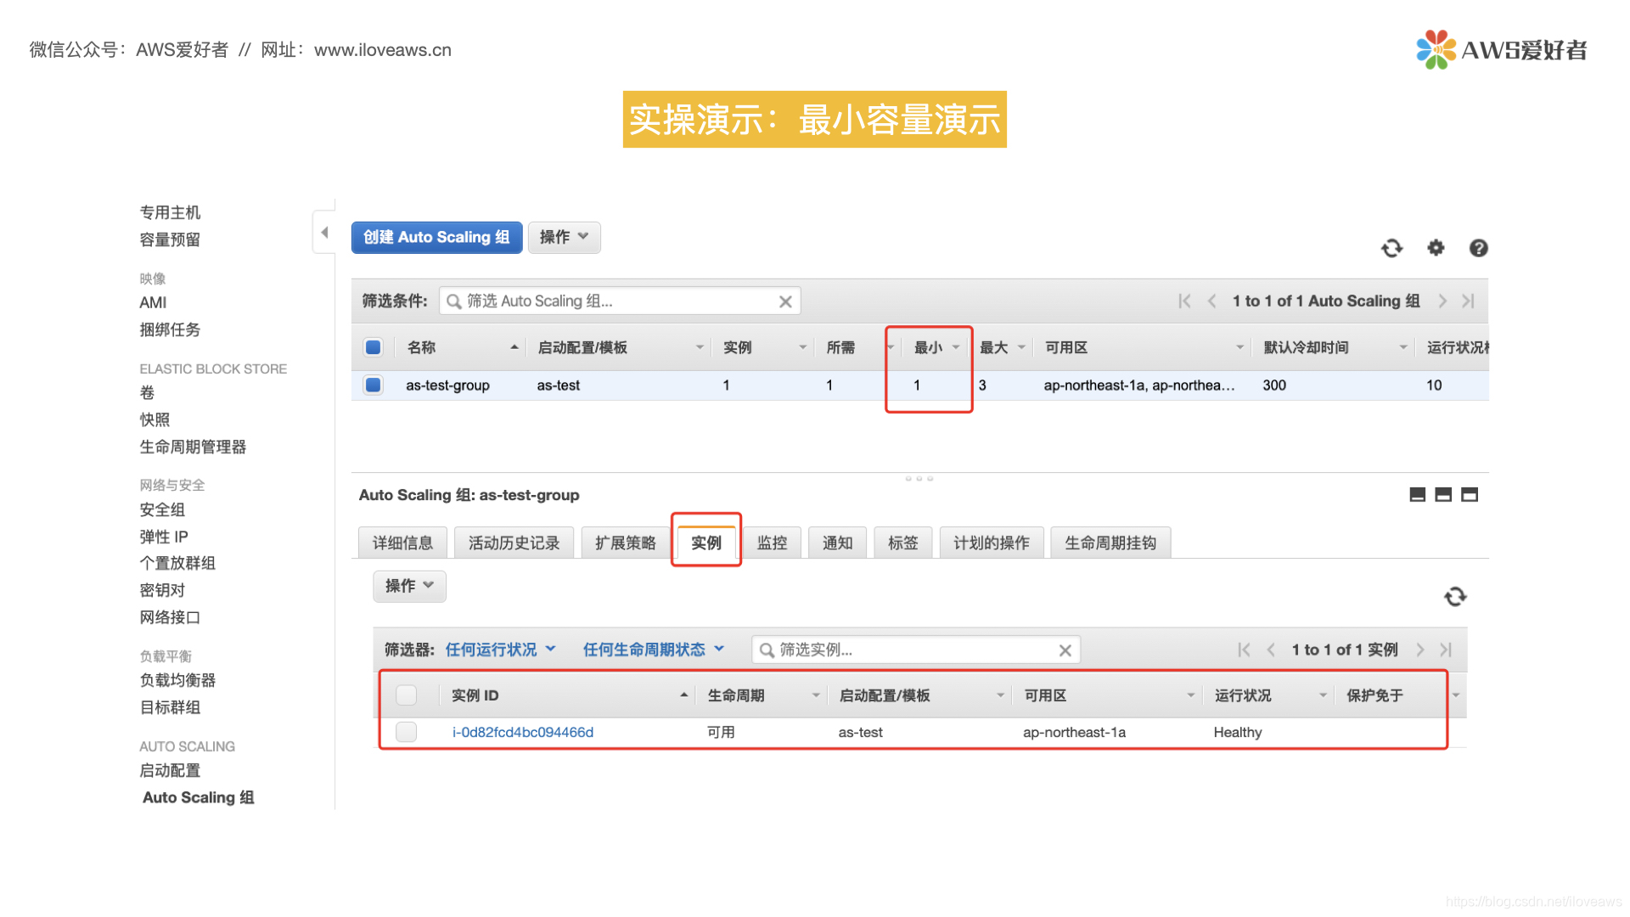Open instance link i-0d82fcd4bc094466d
This screenshot has width=1630, height=917.
point(522,732)
